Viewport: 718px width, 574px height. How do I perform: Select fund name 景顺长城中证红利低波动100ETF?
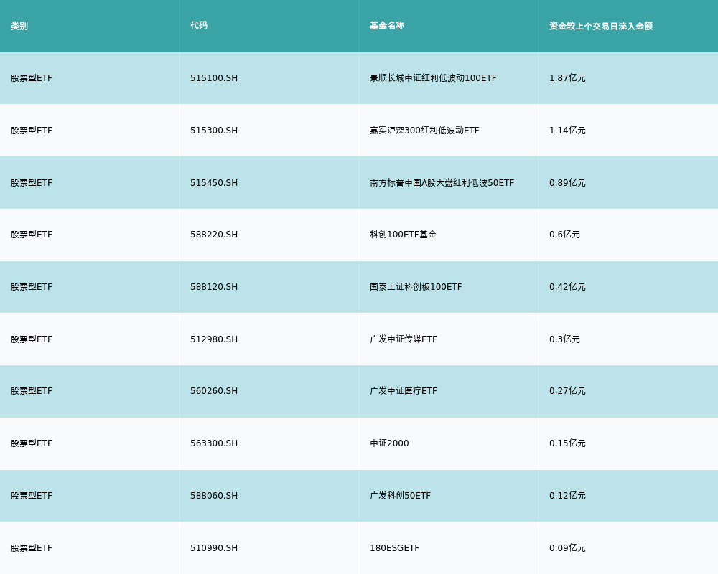point(433,78)
